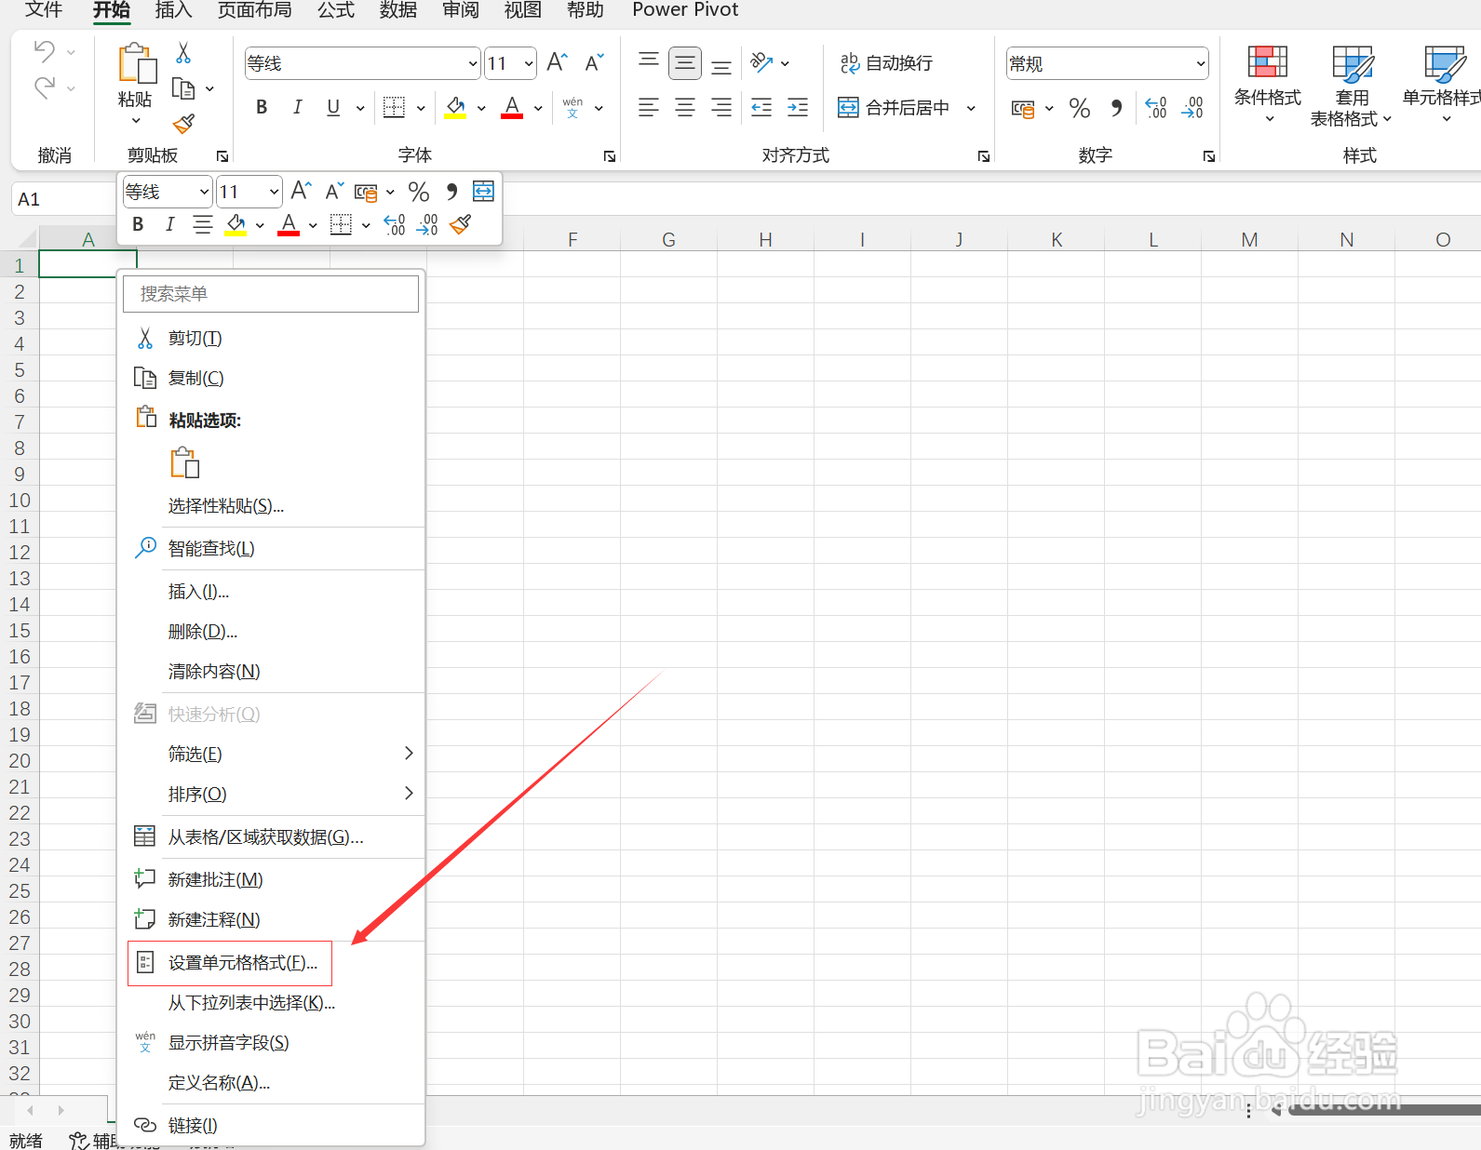The image size is (1481, 1150).
Task: Click the Name Box showing A1
Action: (x=63, y=199)
